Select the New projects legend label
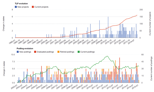This screenshot has height=92, width=154. (23, 7)
